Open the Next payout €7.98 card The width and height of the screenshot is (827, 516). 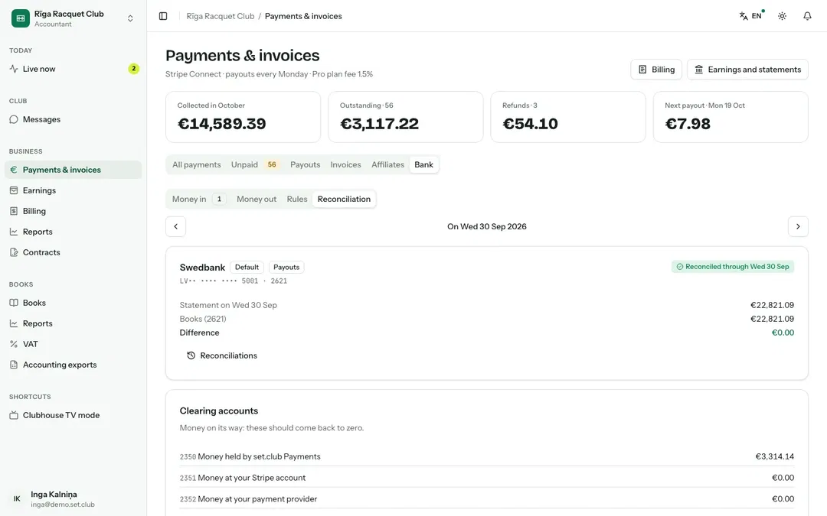tap(731, 117)
